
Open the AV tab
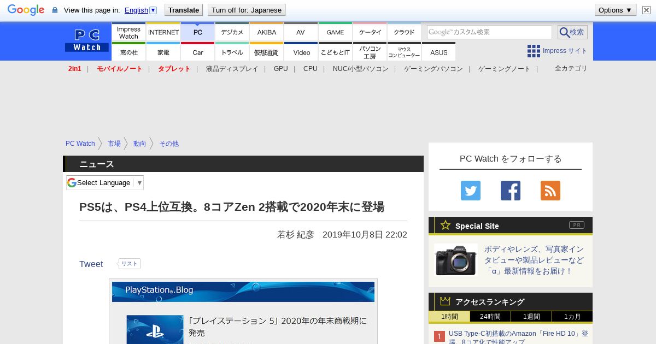point(301,32)
